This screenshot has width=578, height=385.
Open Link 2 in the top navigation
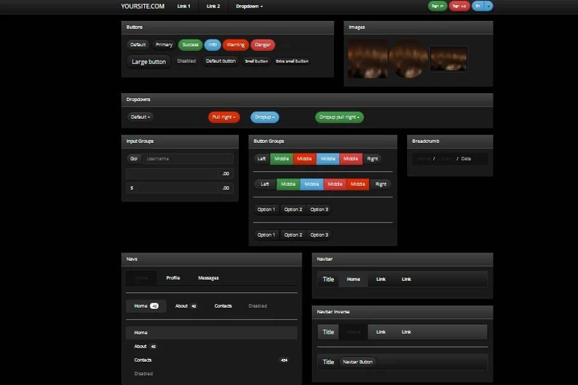pos(213,6)
